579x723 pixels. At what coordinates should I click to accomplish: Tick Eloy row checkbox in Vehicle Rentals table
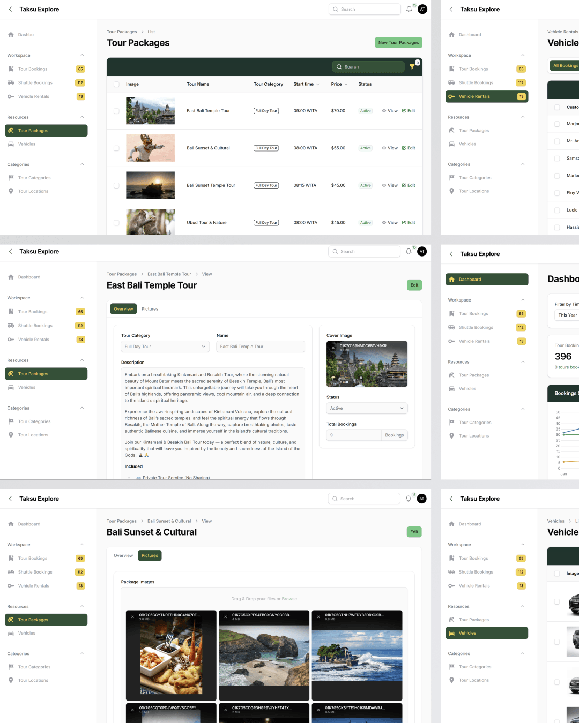(x=557, y=193)
